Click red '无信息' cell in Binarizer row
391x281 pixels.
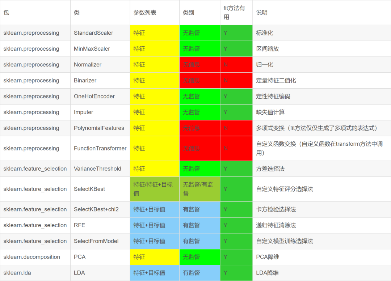[200, 80]
